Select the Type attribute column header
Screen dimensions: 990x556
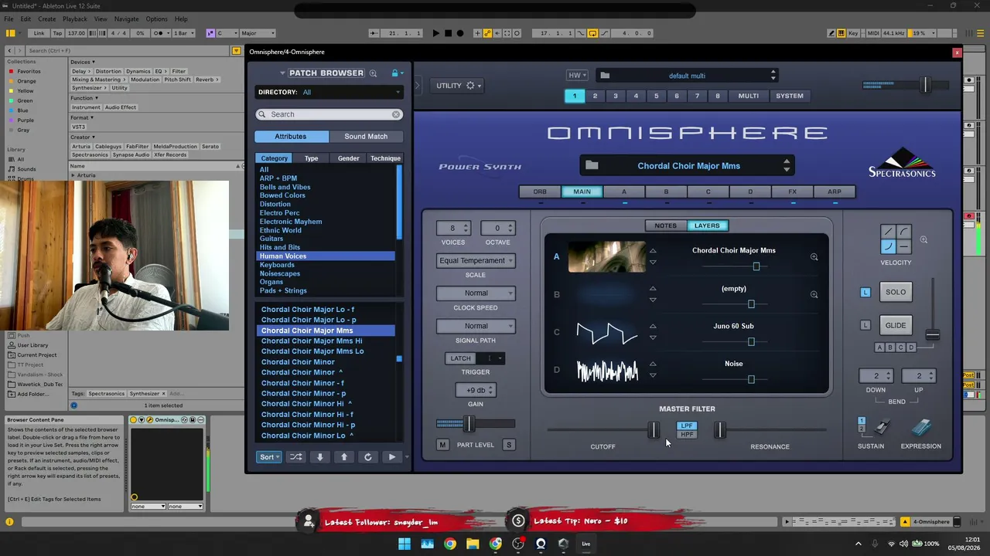pyautogui.click(x=311, y=158)
